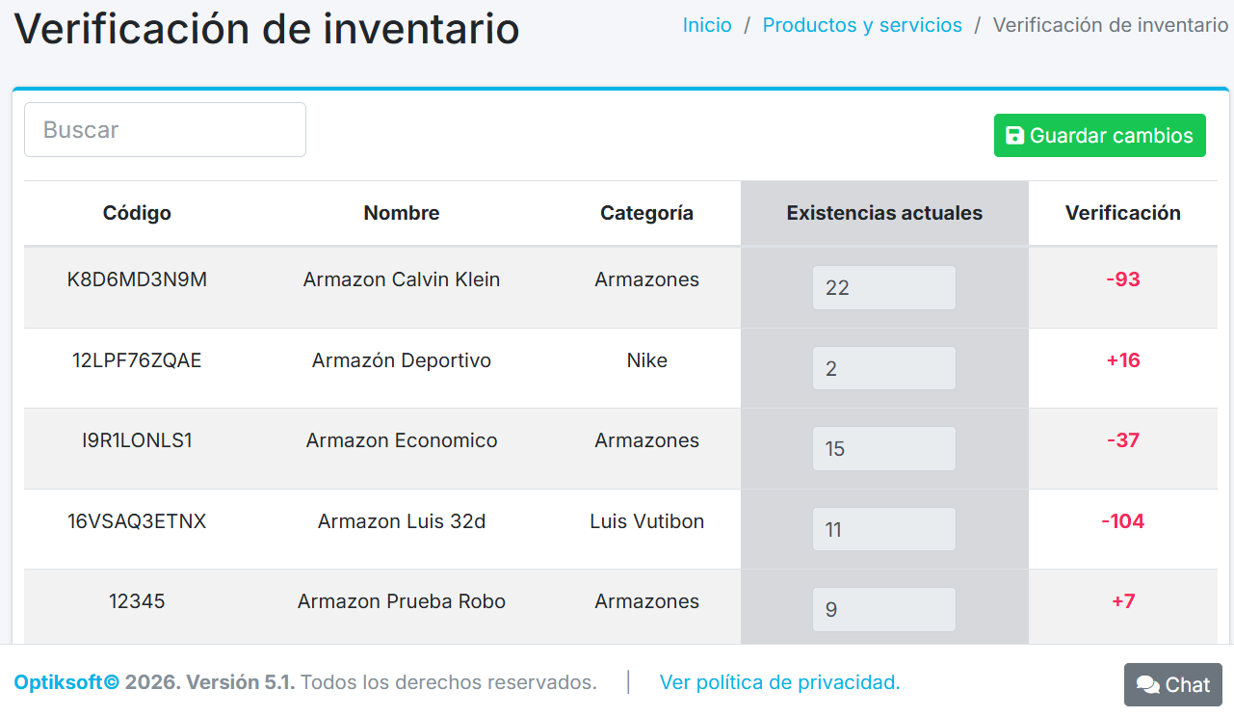This screenshot has width=1234, height=717.
Task: Edit stock field for Armazon Prueba Robo
Action: point(883,610)
